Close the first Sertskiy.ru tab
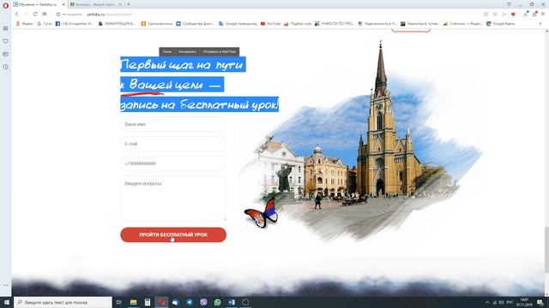549x308 pixels. pyautogui.click(x=63, y=4)
